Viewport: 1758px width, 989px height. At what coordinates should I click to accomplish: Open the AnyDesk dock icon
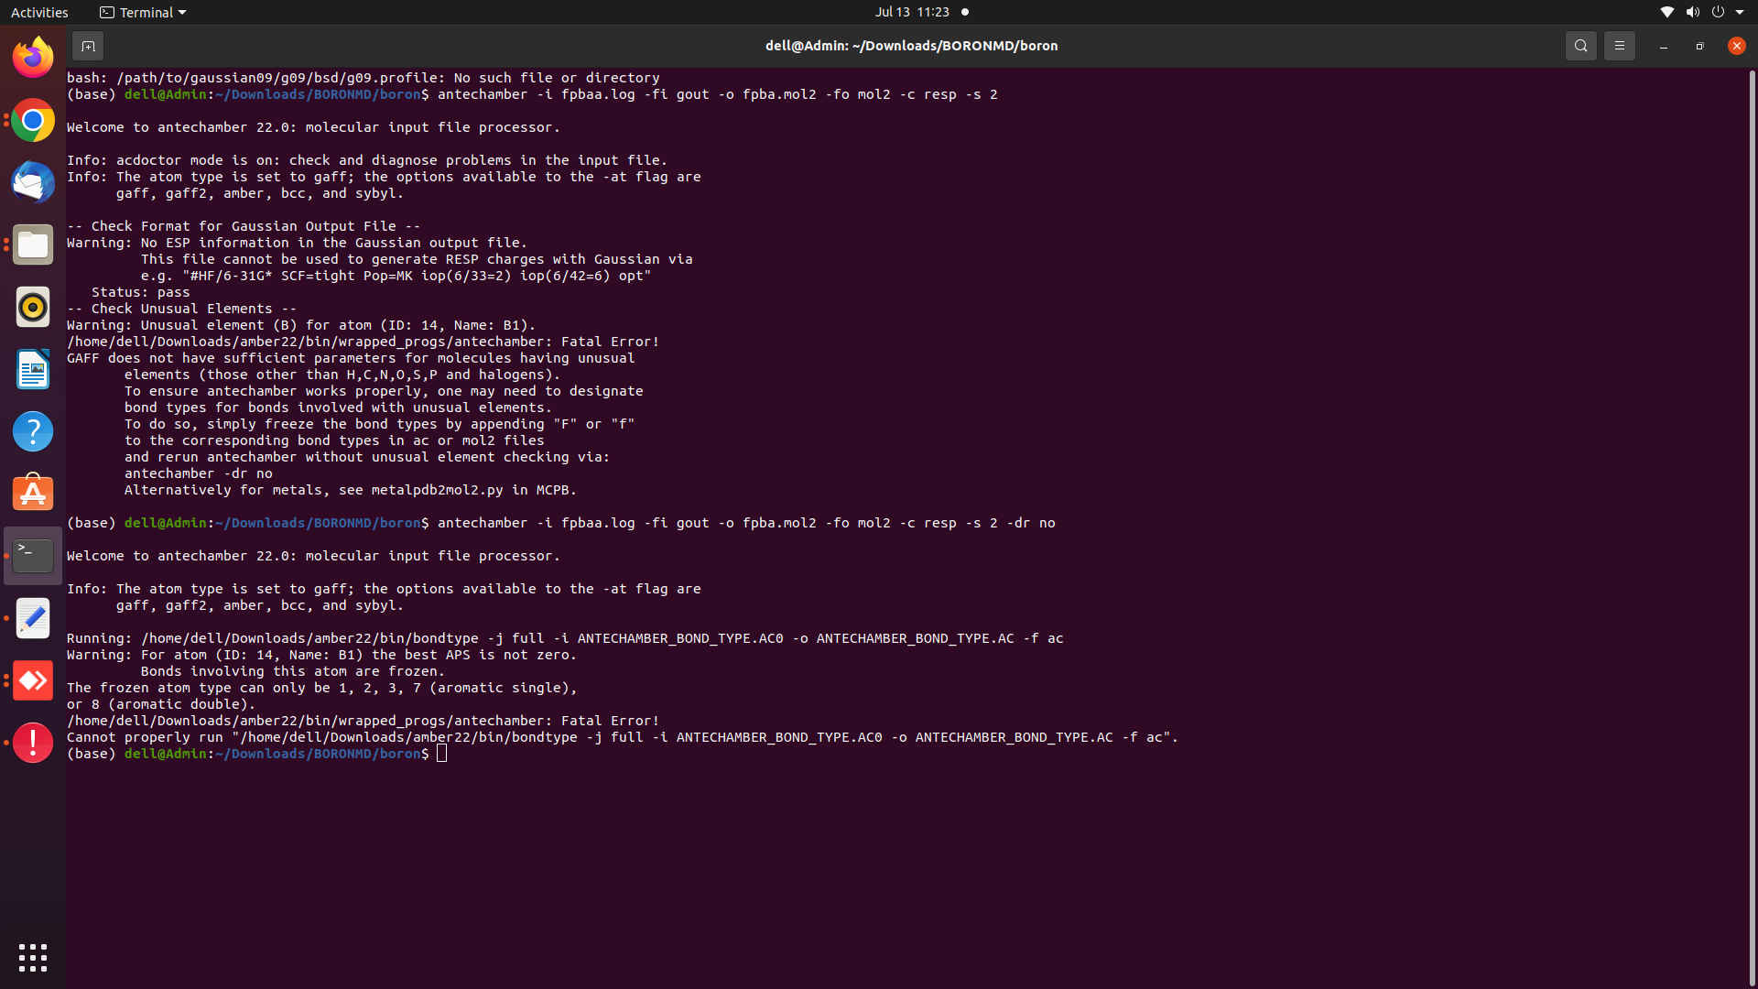click(33, 680)
